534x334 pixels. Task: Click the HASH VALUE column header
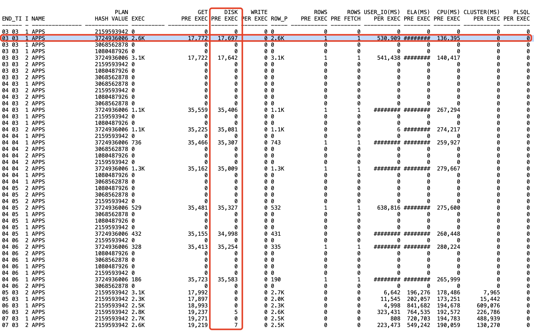point(111,19)
